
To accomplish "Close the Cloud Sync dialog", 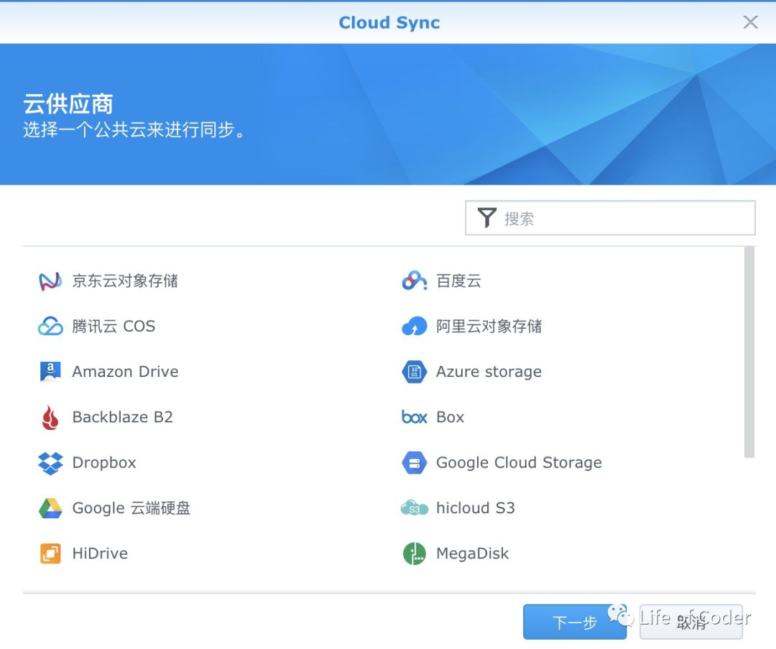I will pos(750,22).
